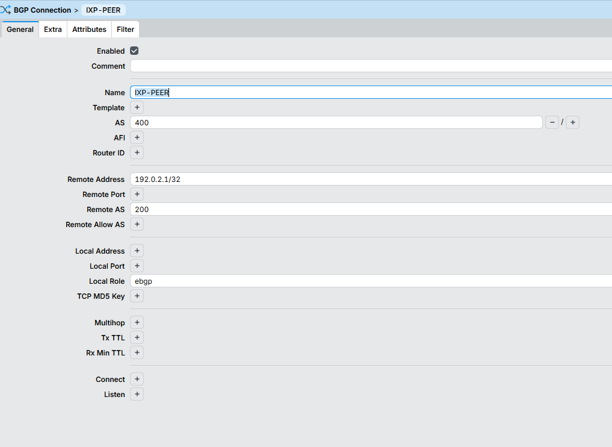This screenshot has height=447, width=612.
Task: Add an AFI with the plus icon
Action: [137, 137]
